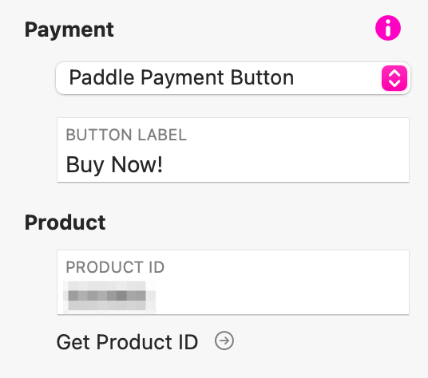The height and width of the screenshot is (378, 428).
Task: Click the pink up-down chevrons on payment selector
Action: (394, 78)
